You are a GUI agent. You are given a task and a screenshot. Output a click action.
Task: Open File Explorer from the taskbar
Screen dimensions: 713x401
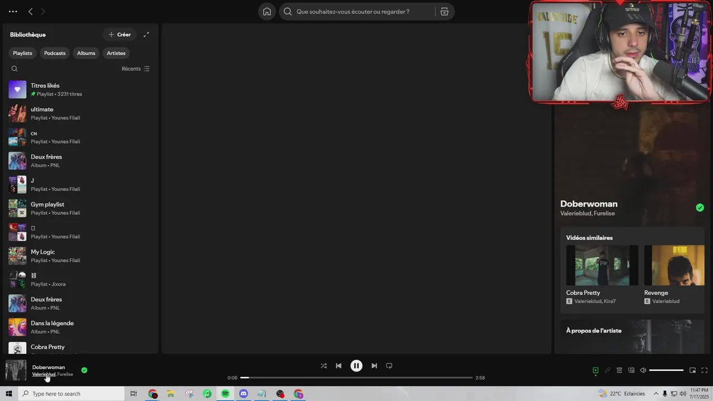(171, 394)
